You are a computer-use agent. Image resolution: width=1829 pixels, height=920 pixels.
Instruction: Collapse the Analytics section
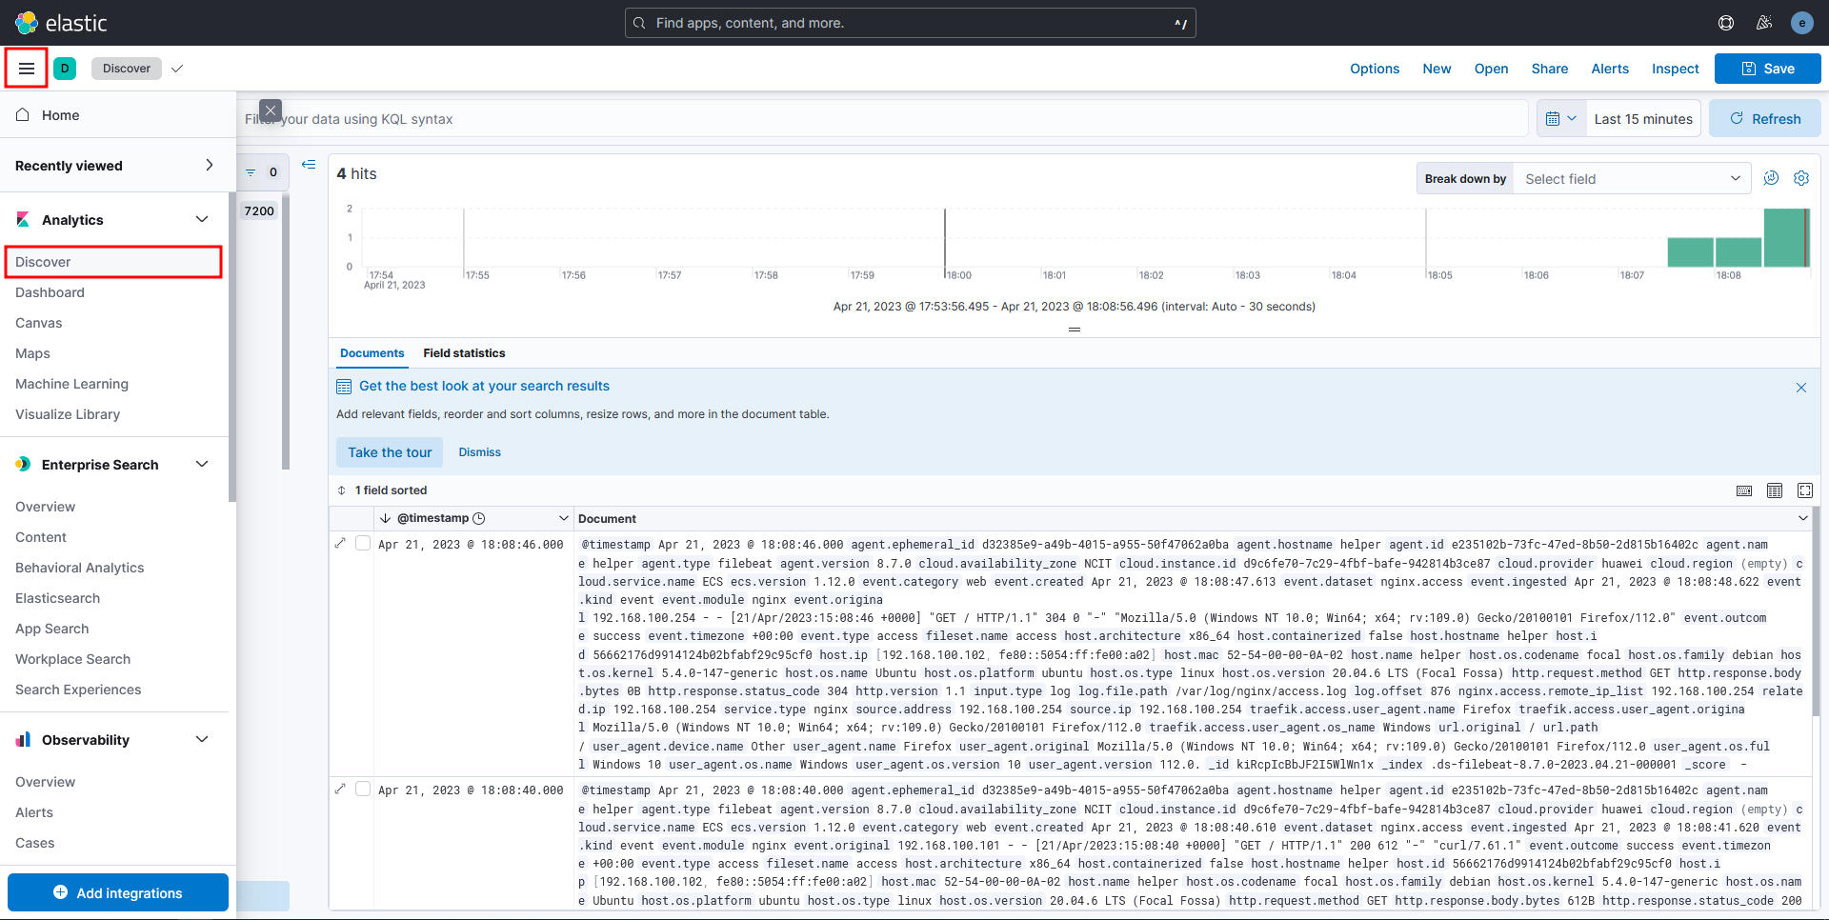(202, 220)
